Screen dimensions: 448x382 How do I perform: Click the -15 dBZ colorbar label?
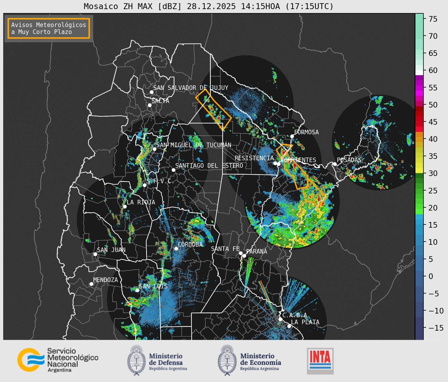436,328
